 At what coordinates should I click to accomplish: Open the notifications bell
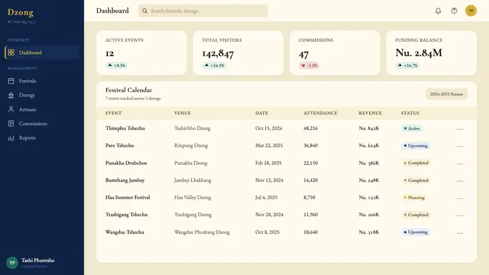point(438,11)
